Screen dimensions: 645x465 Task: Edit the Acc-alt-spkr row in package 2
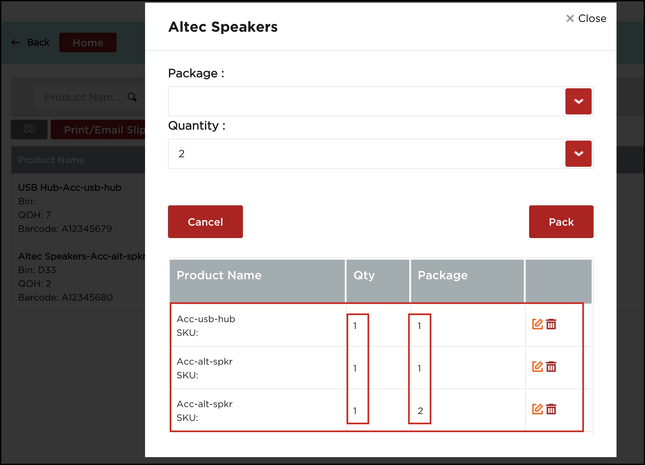pyautogui.click(x=537, y=409)
